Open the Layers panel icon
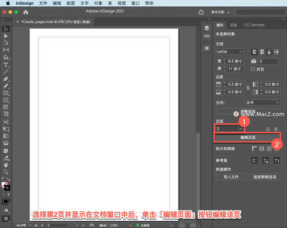Image resolution: width=287 pixels, height=228 pixels. (207, 28)
